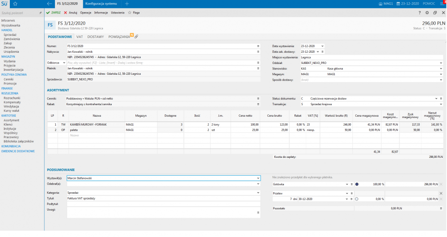Click the pin icon beside command search
The width and height of the screenshot is (447, 237).
tap(40, 13)
